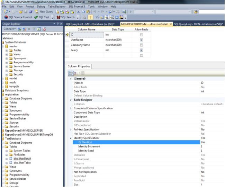The width and height of the screenshot is (225, 188).
Task: Click the Open File folder icon
Action: coord(21,12)
